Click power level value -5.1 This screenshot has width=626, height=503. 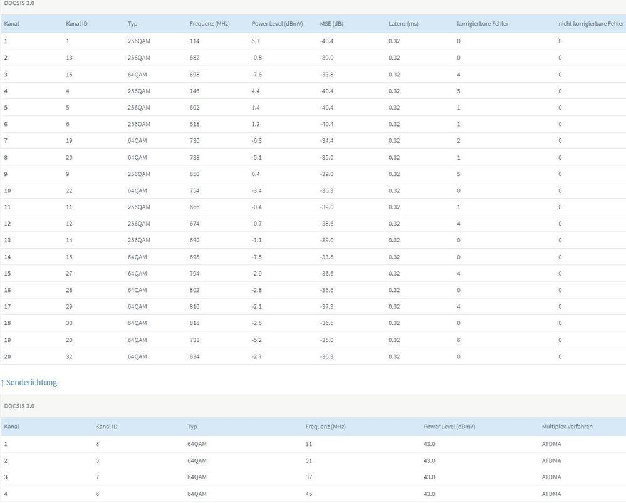tap(257, 158)
